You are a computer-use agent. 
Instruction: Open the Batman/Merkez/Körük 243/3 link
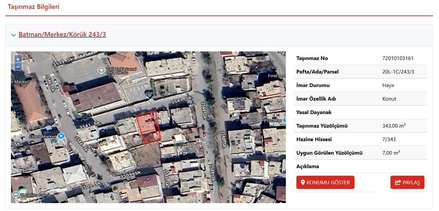pos(62,35)
